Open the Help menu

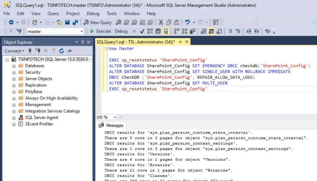pyautogui.click(x=151, y=14)
